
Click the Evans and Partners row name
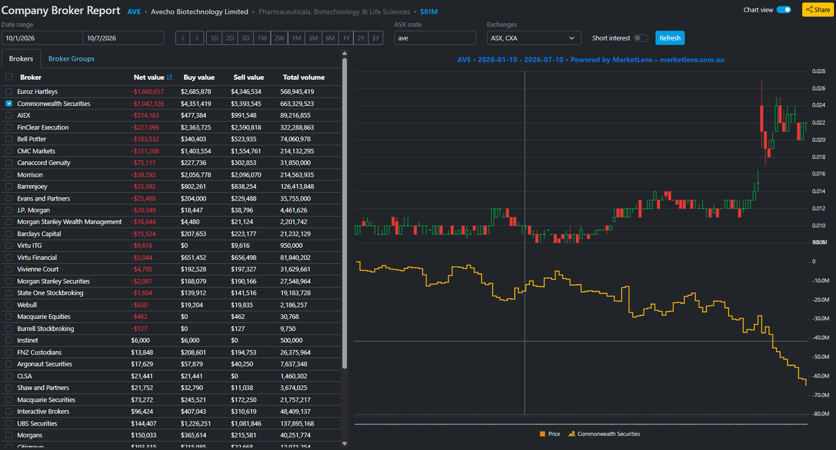coord(43,199)
